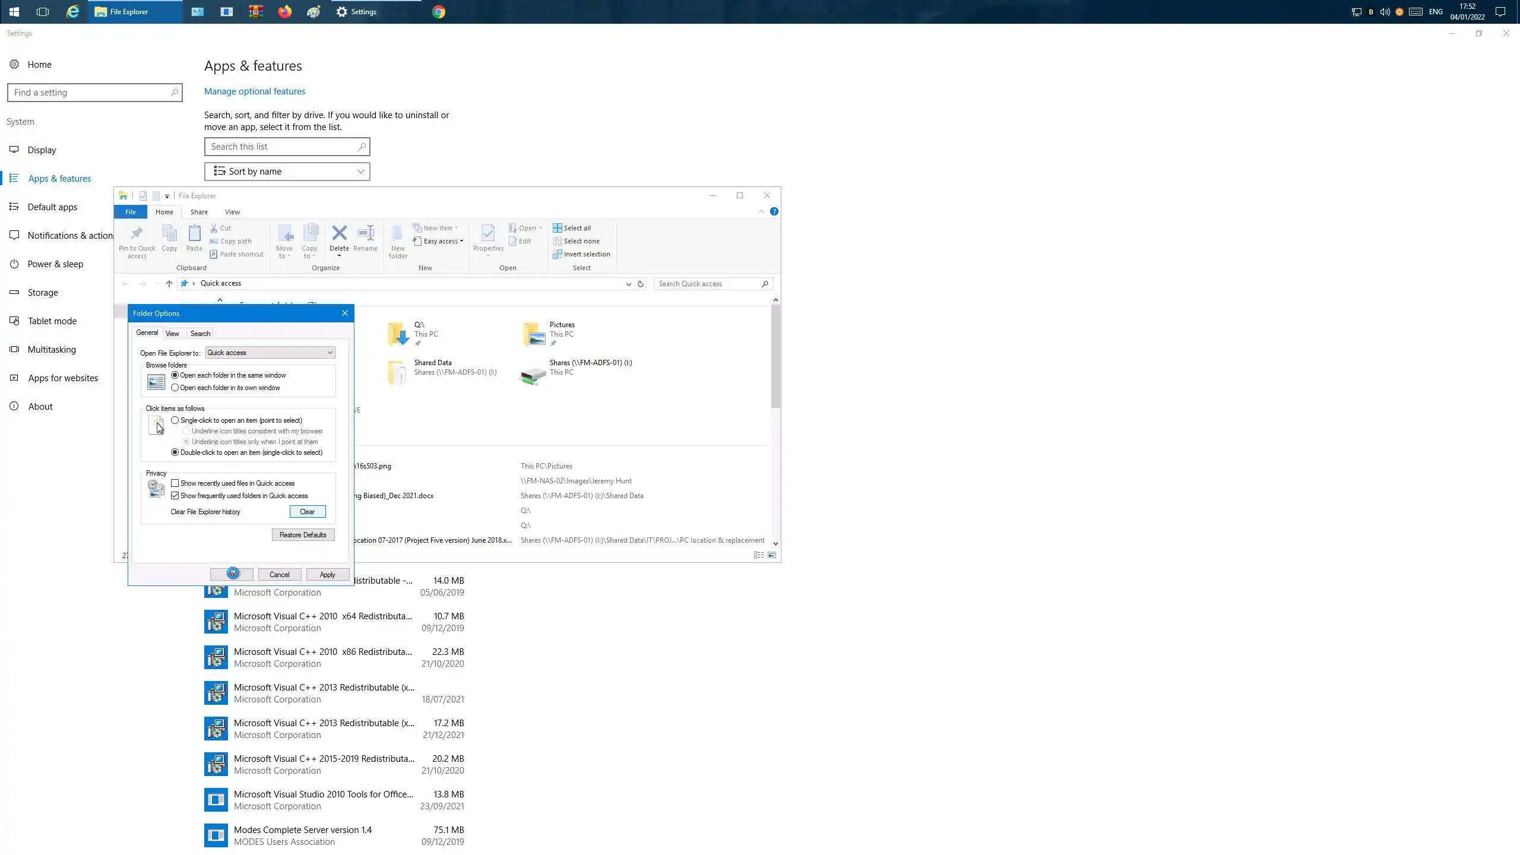The width and height of the screenshot is (1520, 855).
Task: Click the up arrow navigation icon
Action: 169,284
